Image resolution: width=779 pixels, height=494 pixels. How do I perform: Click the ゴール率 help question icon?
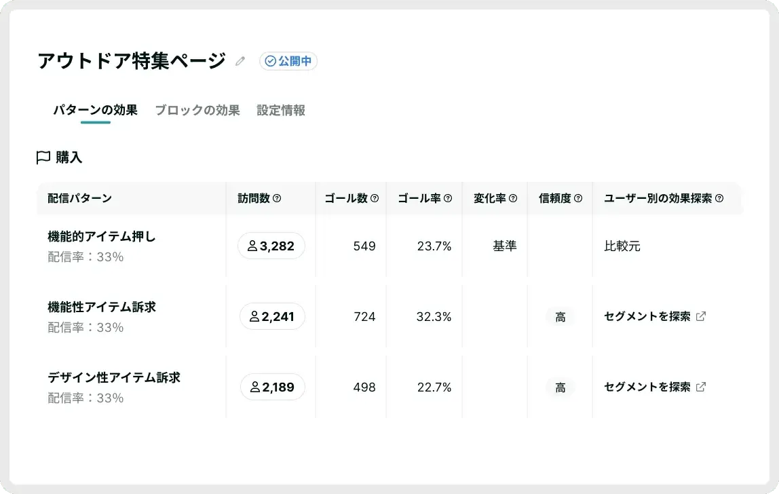[x=448, y=199]
